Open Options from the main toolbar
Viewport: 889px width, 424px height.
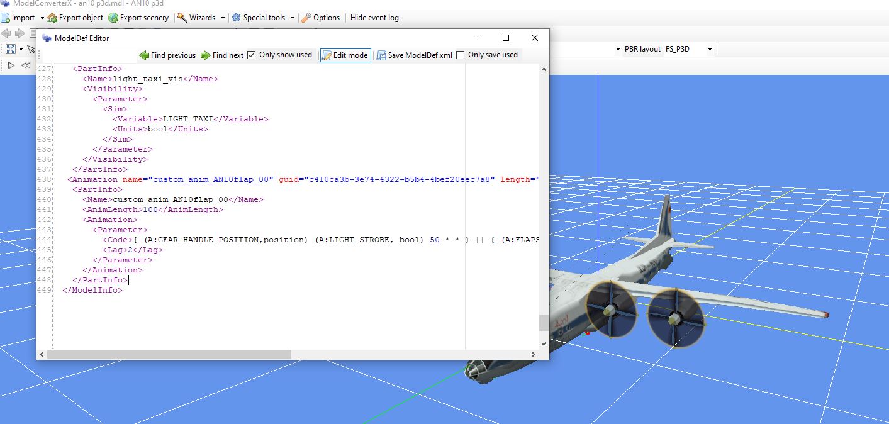326,18
